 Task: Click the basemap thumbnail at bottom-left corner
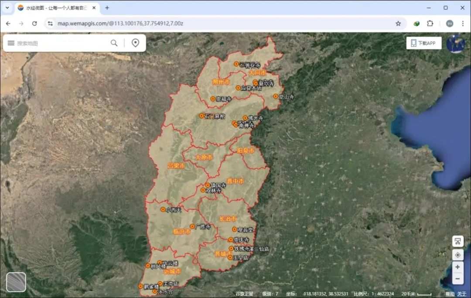(16, 282)
